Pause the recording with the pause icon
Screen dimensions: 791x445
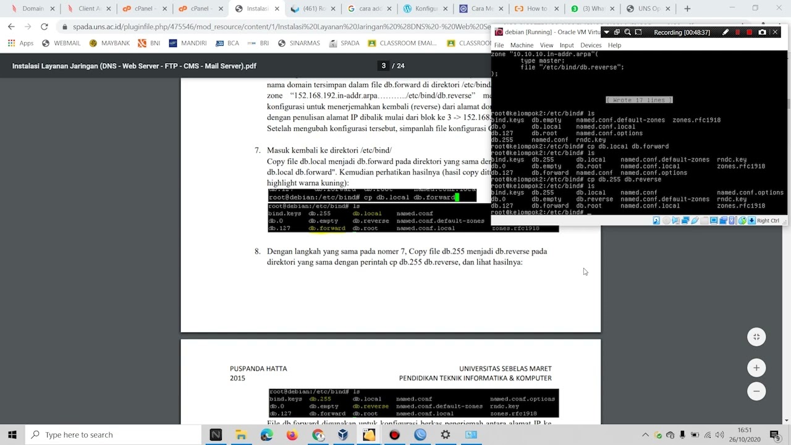[737, 32]
